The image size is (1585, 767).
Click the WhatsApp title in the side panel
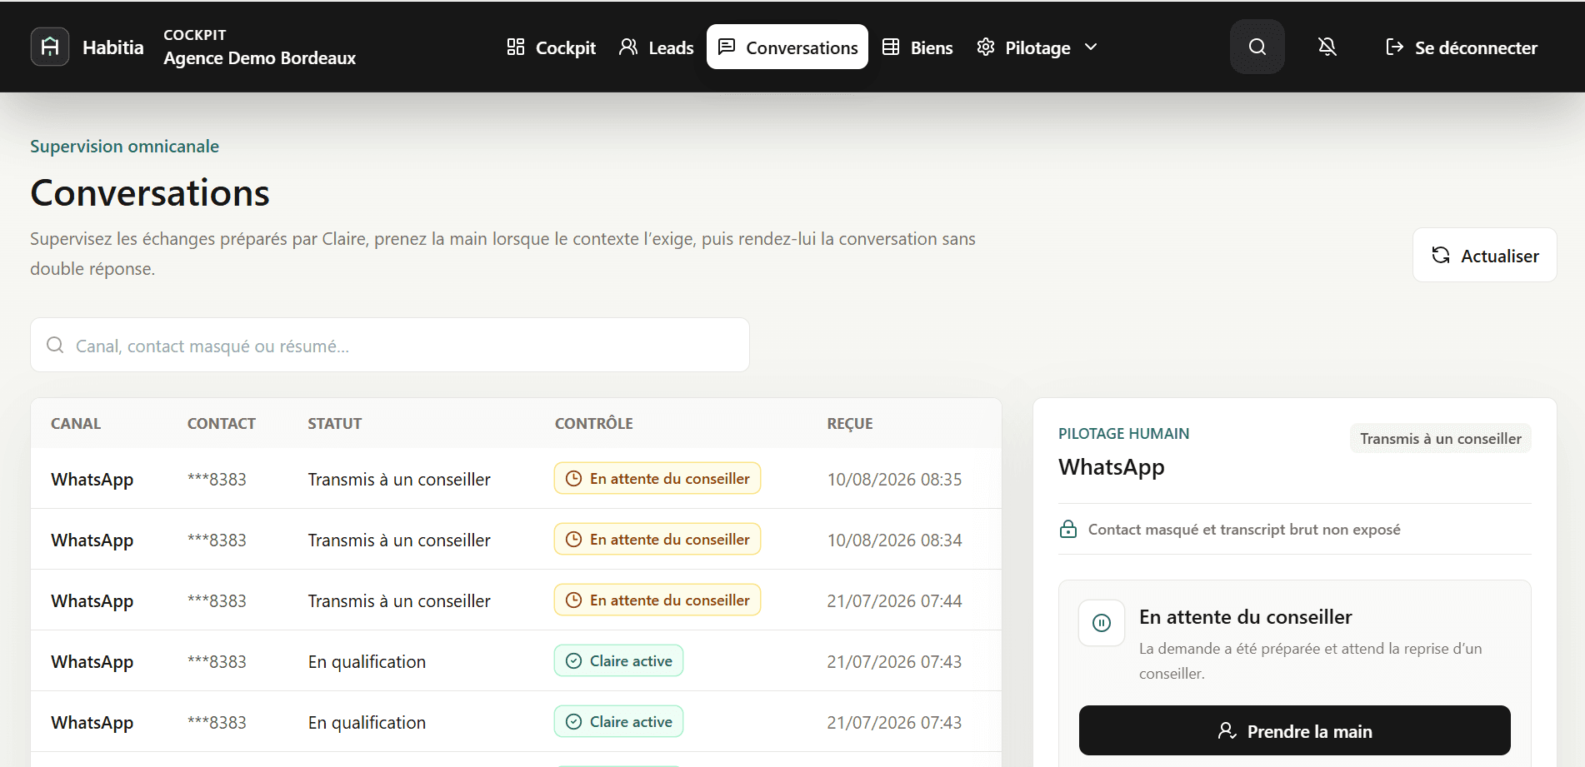1112,466
